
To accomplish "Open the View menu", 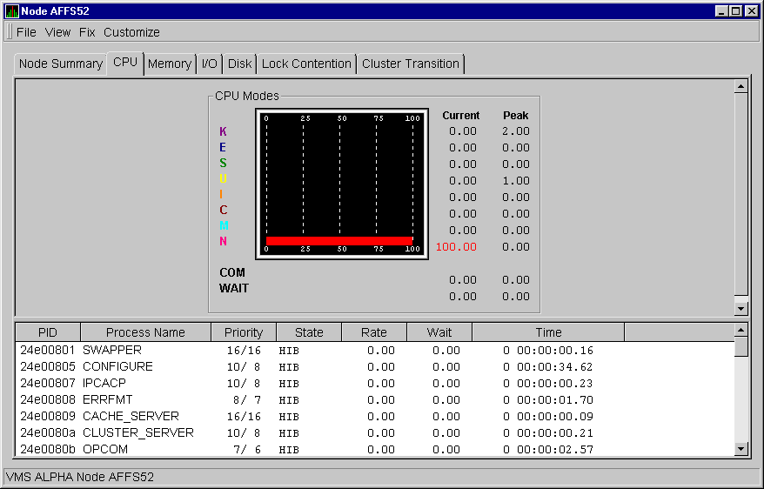I will click(x=57, y=32).
